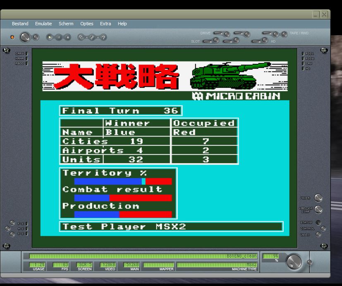Toggle the STATUS button
Screen dimensions: 342x286
click(318, 223)
